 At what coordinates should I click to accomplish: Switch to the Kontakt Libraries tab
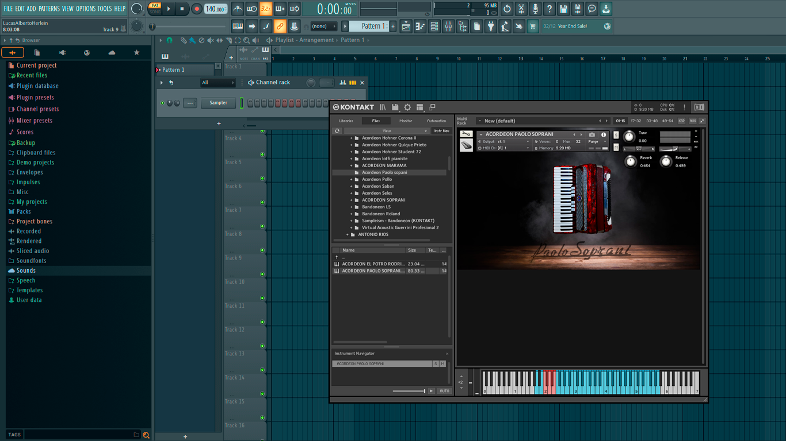coord(346,121)
